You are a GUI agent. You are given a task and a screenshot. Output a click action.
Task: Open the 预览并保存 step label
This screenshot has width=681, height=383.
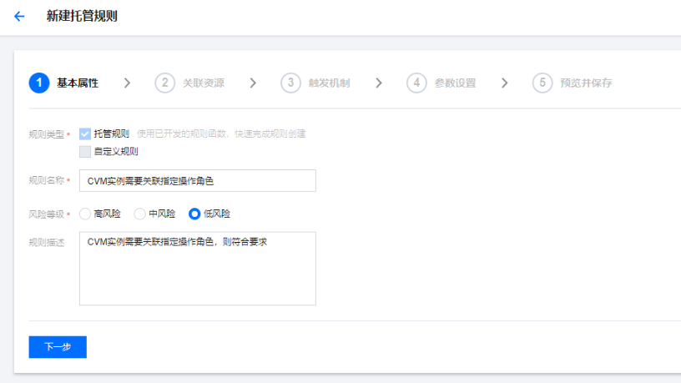pyautogui.click(x=586, y=83)
